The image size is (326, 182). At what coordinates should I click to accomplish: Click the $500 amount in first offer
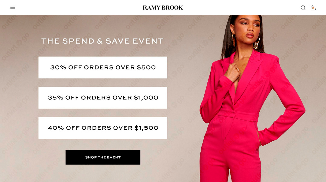tap(146, 68)
